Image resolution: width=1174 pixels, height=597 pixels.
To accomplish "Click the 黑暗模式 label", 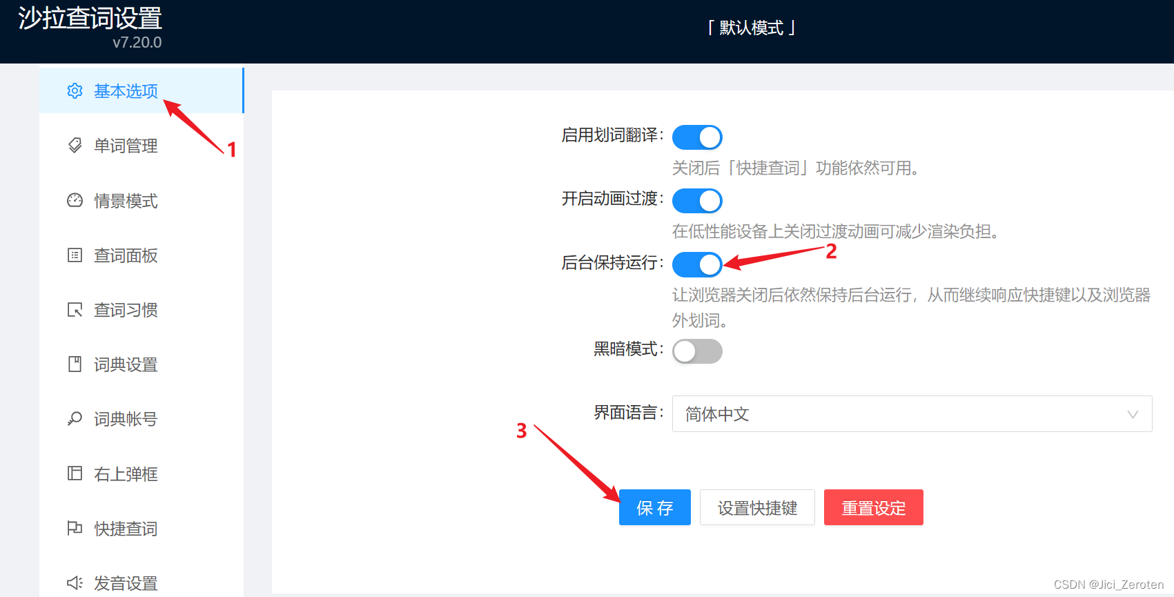I will tap(628, 349).
